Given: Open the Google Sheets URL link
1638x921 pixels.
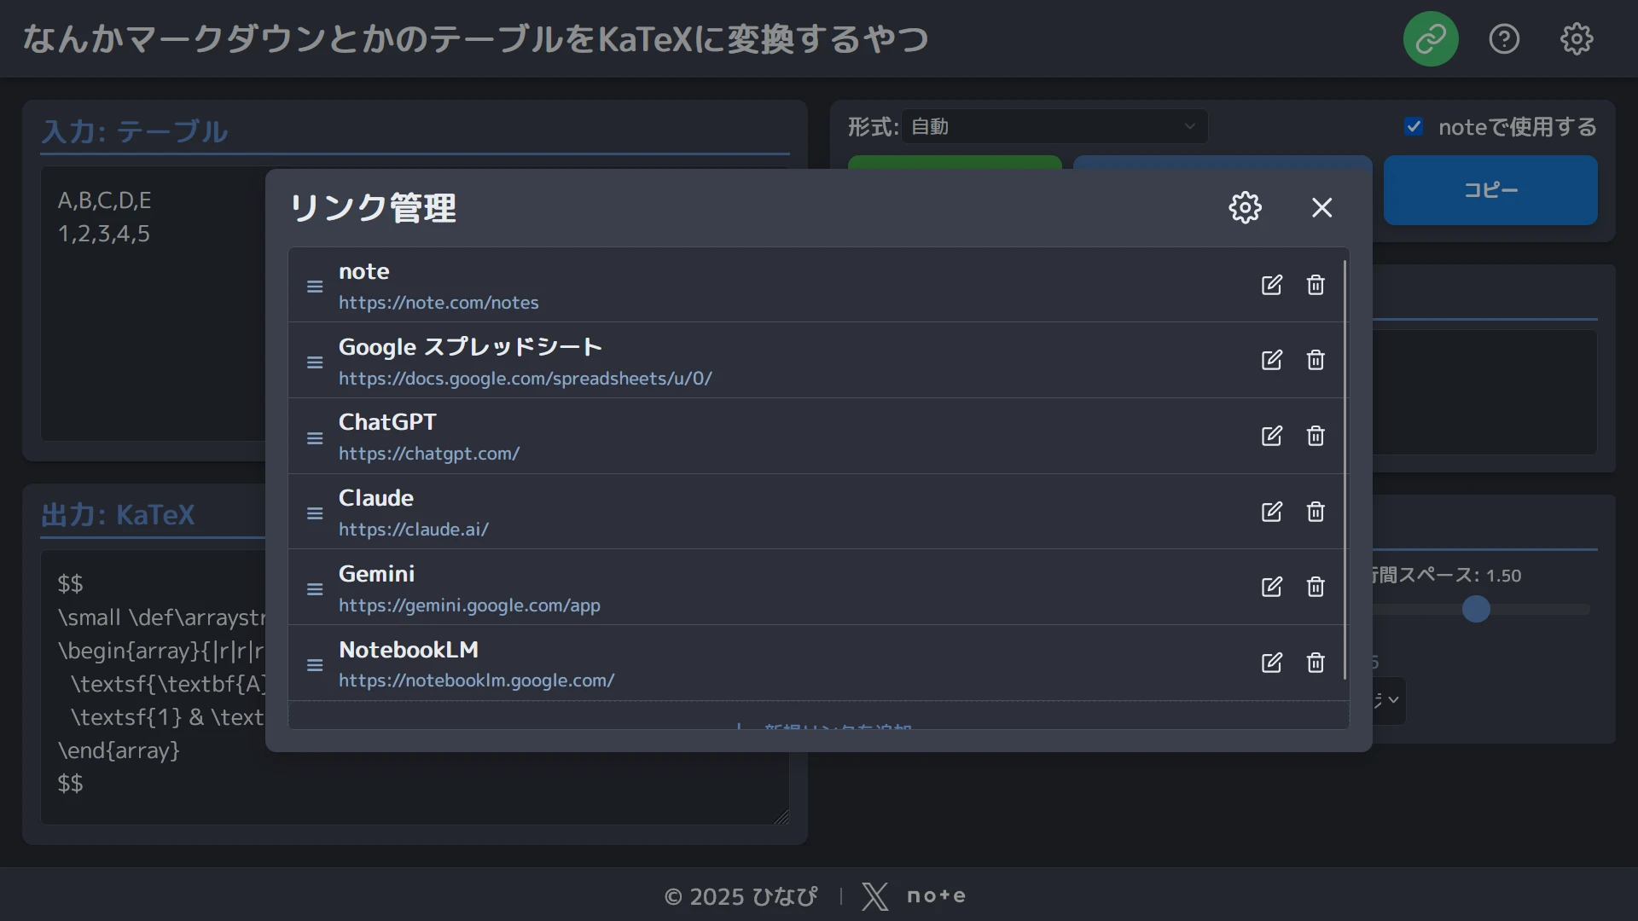Looking at the screenshot, I should coord(526,379).
